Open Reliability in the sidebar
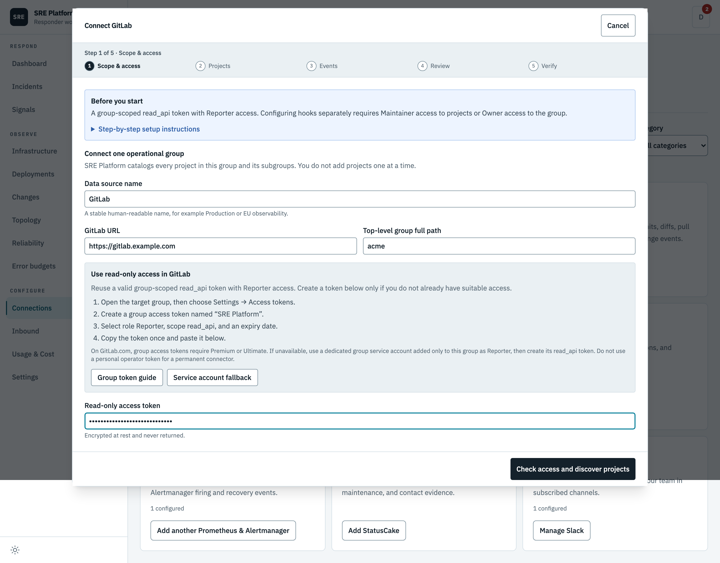Image resolution: width=720 pixels, height=563 pixels. coord(28,243)
